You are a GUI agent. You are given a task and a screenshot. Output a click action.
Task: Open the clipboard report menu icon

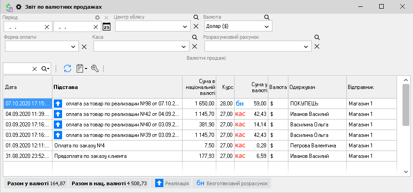tap(81, 68)
